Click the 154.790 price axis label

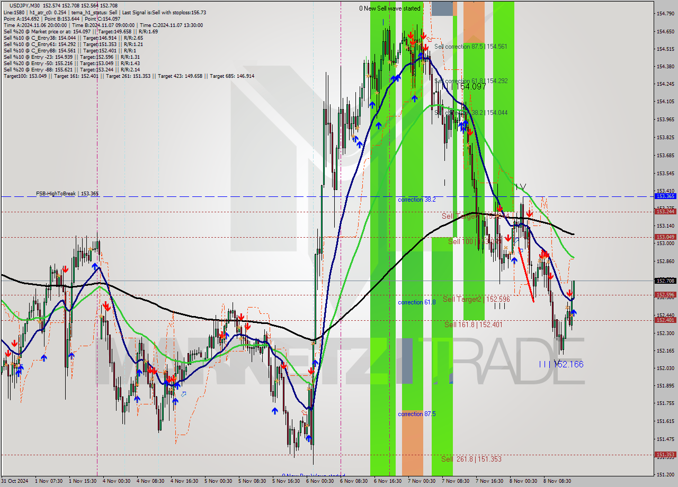pyautogui.click(x=665, y=13)
